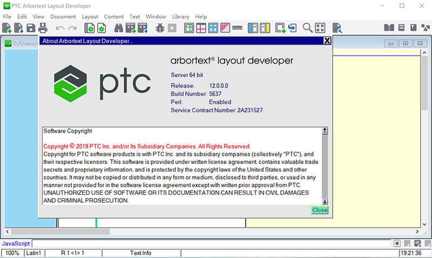Click the copyright text scroll up arrow
The height and width of the screenshot is (258, 432).
pyautogui.click(x=325, y=131)
